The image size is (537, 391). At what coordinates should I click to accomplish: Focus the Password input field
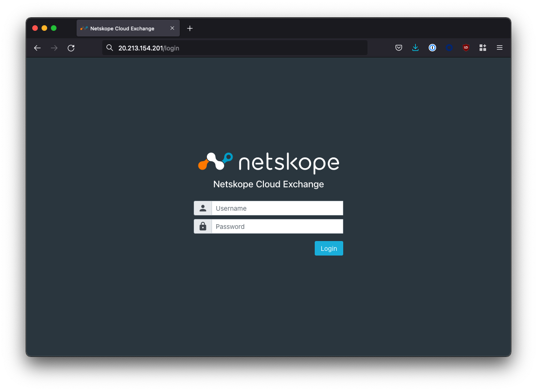[x=277, y=227]
